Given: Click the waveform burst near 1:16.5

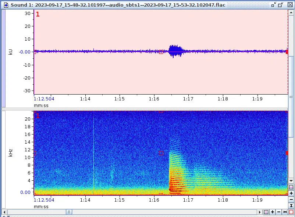Looking at the screenshot, I should [175, 51].
